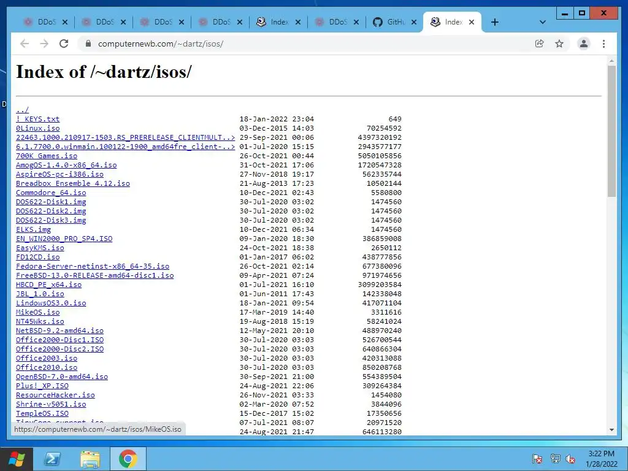The image size is (628, 471).
Task: Close the GitHub tab
Action: [414, 22]
